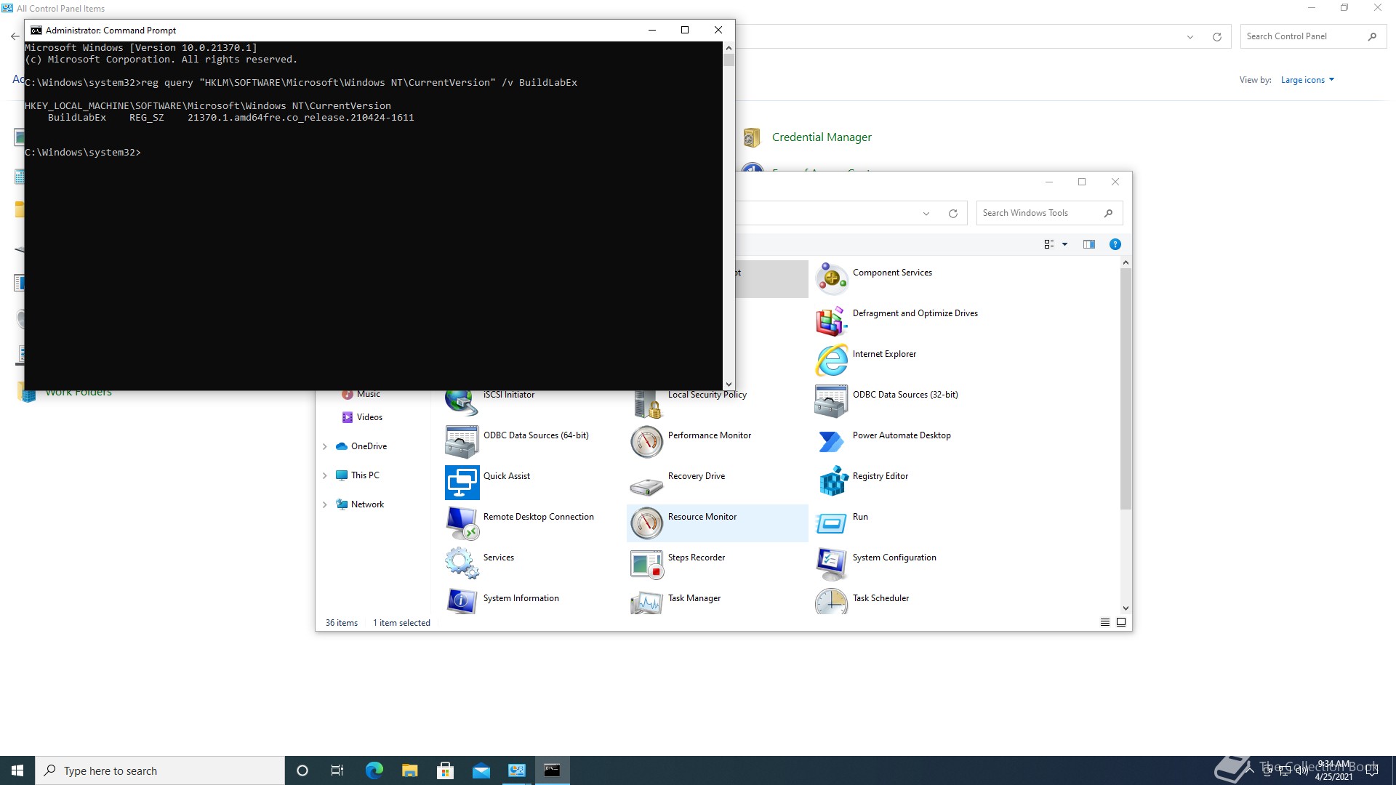Click Control Panel taskbar button

pyautogui.click(x=517, y=770)
